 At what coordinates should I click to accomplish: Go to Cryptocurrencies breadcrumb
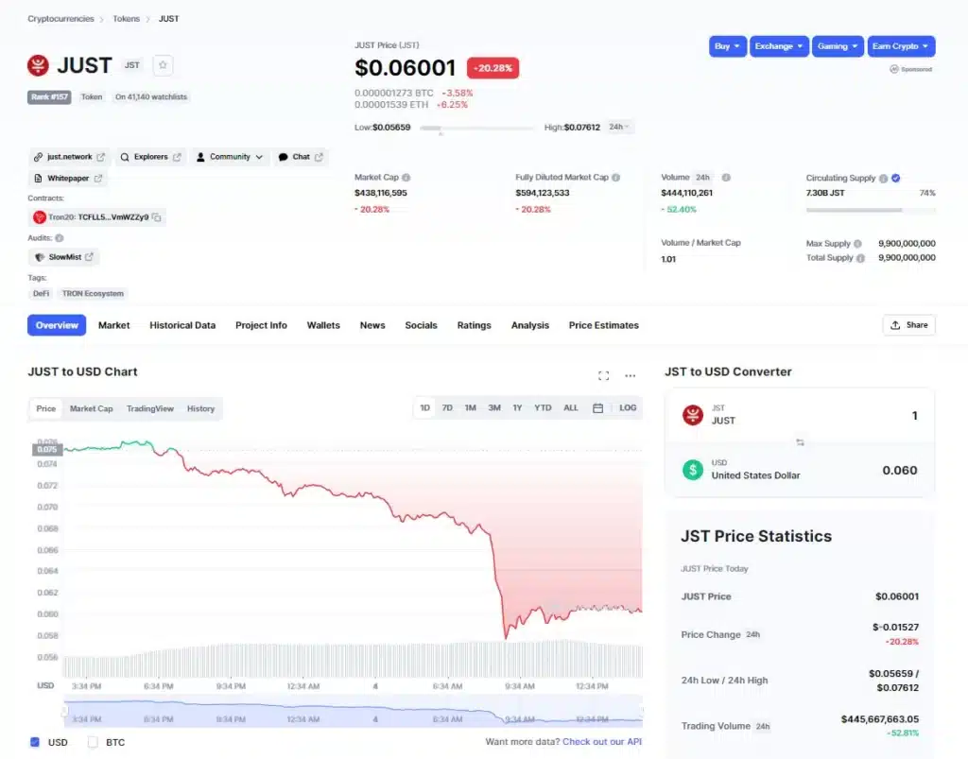[61, 19]
